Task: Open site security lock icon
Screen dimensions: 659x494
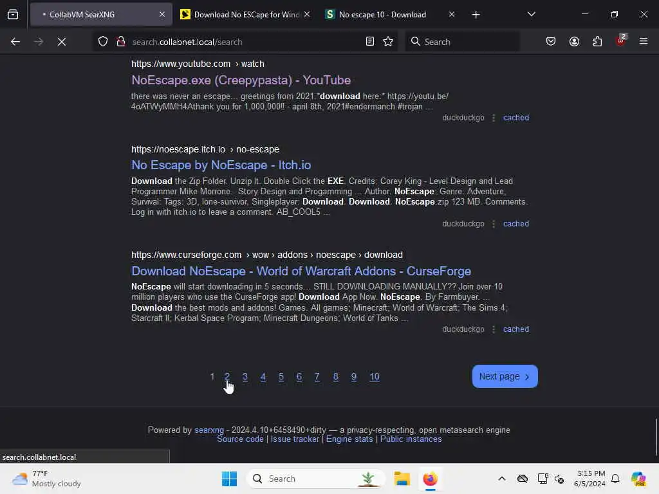Action: 121,42
